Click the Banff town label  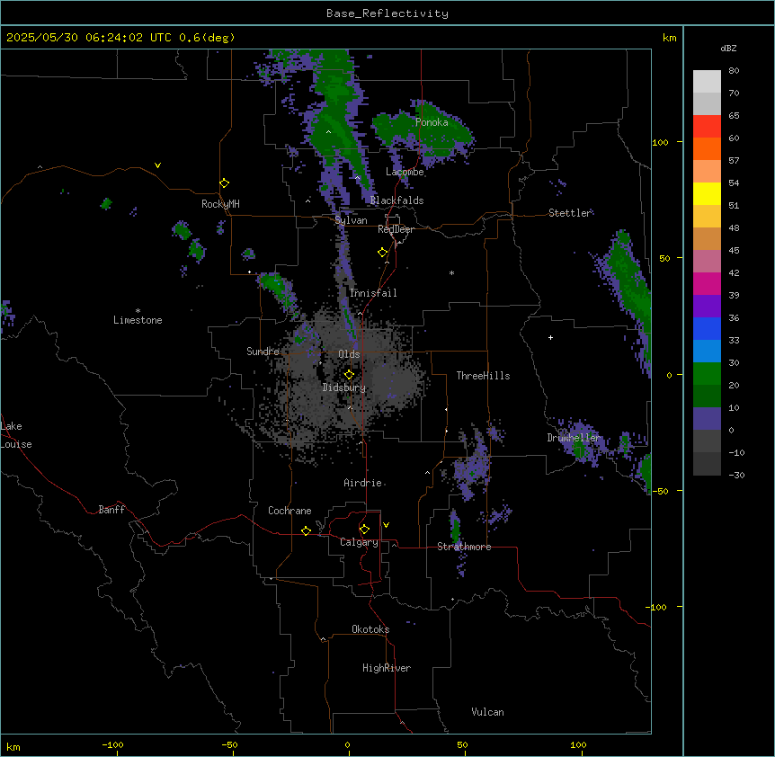click(x=111, y=510)
